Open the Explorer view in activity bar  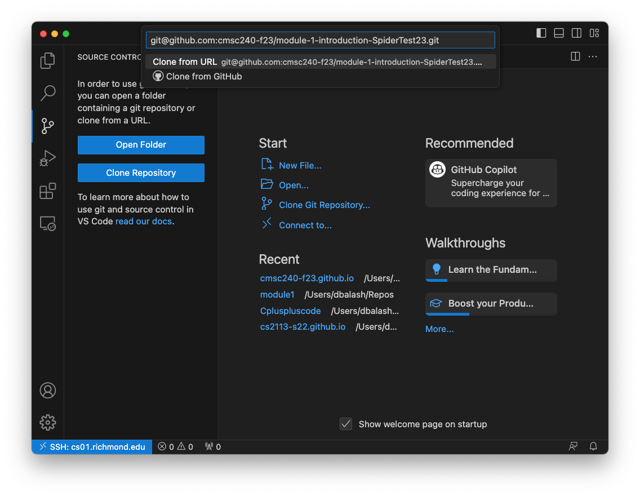[x=48, y=60]
